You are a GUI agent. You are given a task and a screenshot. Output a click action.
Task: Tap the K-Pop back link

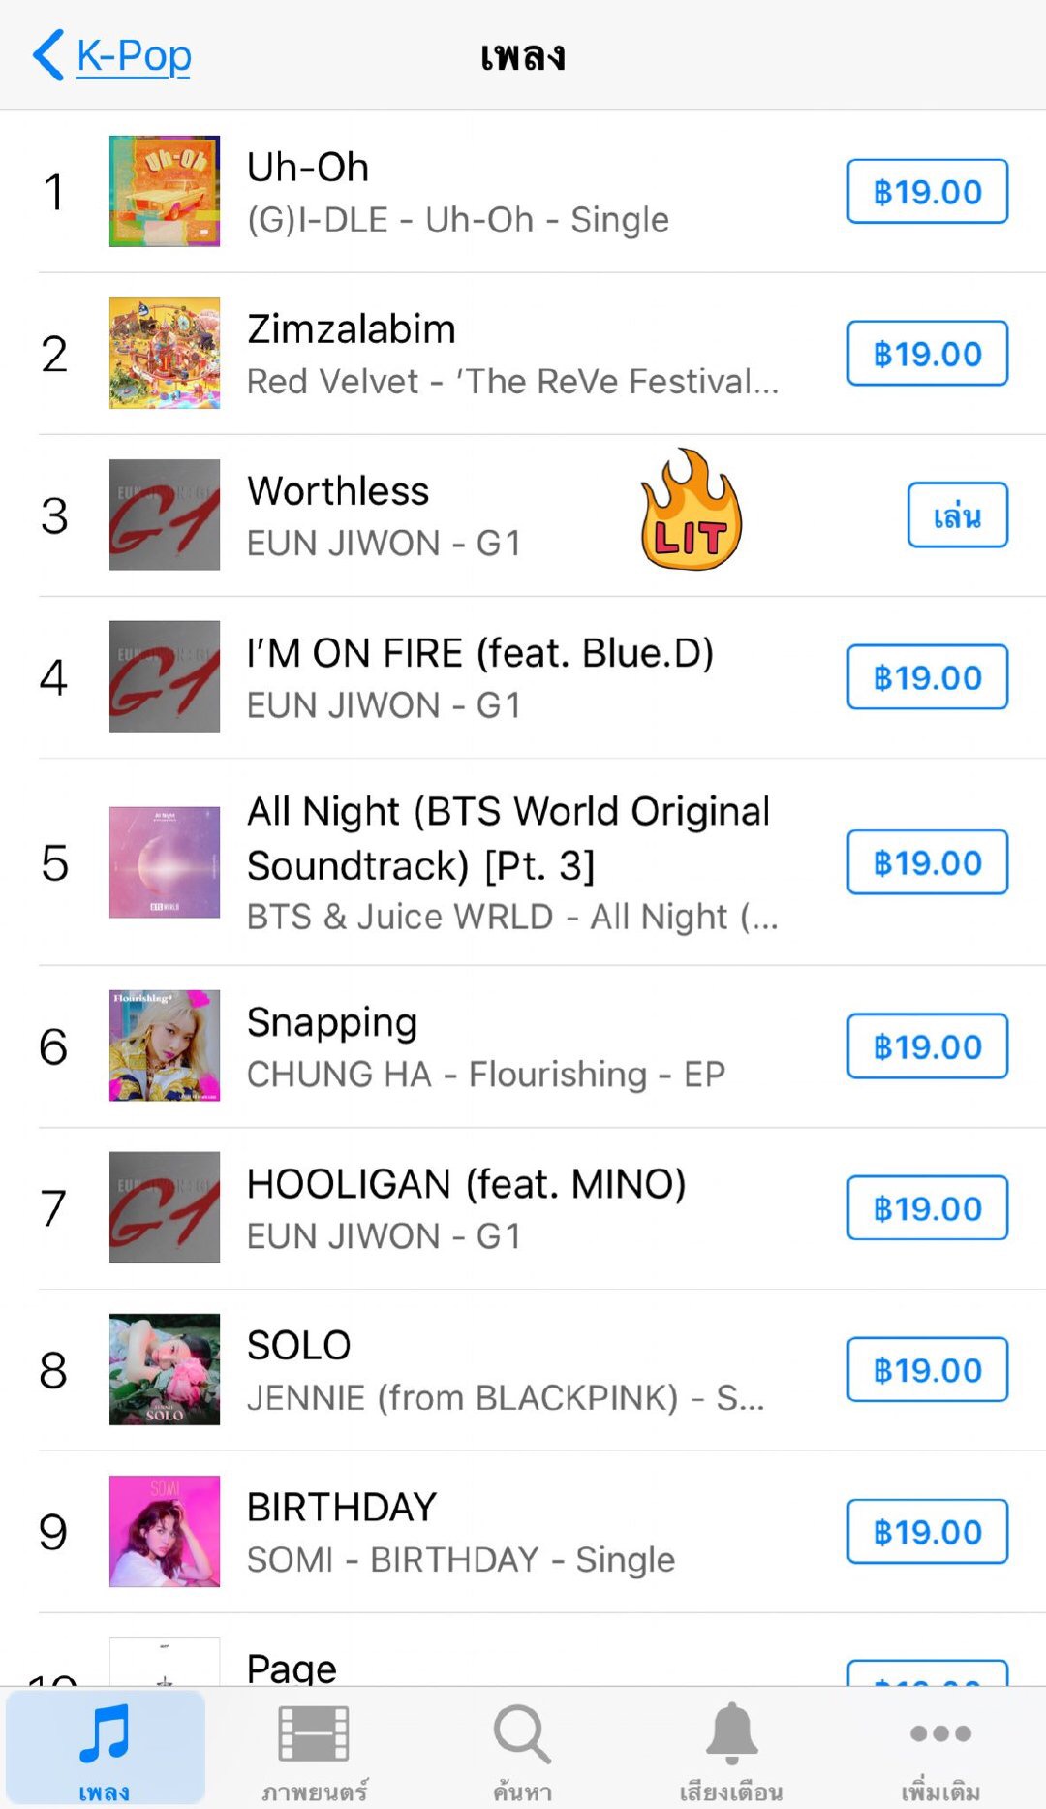pyautogui.click(x=134, y=55)
